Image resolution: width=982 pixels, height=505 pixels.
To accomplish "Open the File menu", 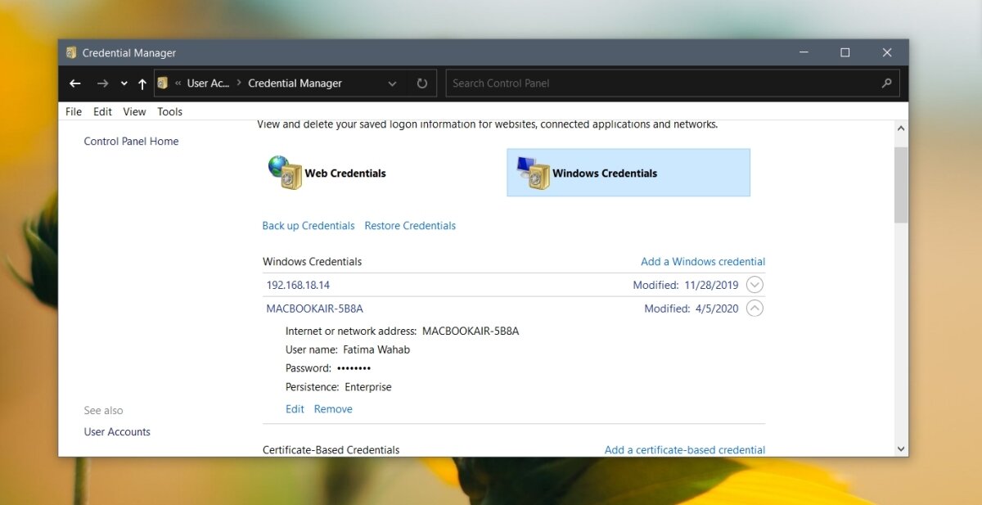I will (73, 111).
